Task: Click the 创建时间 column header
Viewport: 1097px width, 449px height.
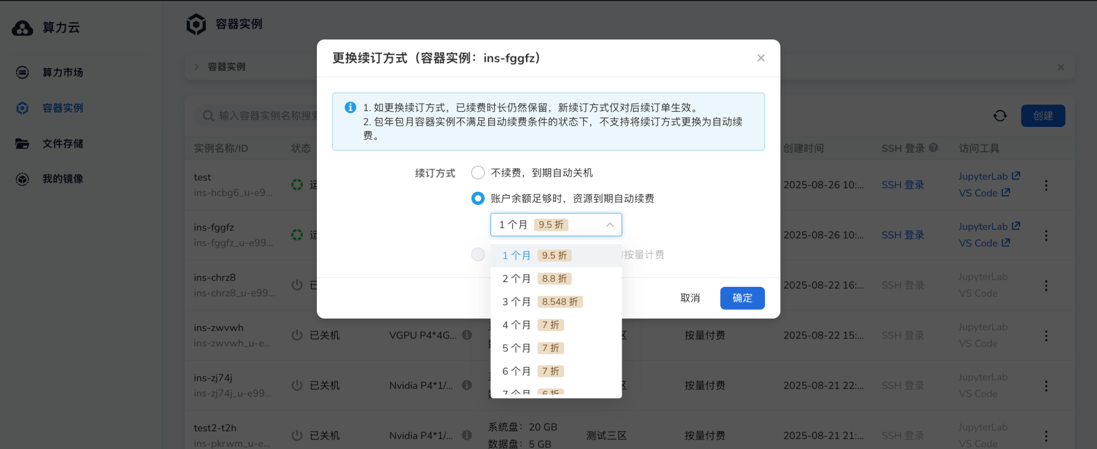Action: pos(803,148)
